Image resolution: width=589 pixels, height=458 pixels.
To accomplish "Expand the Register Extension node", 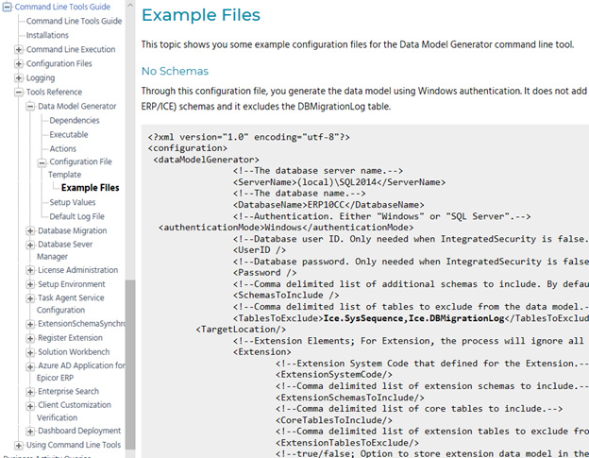I will coord(30,338).
